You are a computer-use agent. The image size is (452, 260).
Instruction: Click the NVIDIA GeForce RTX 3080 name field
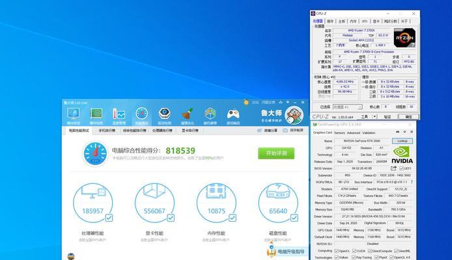click(x=361, y=141)
